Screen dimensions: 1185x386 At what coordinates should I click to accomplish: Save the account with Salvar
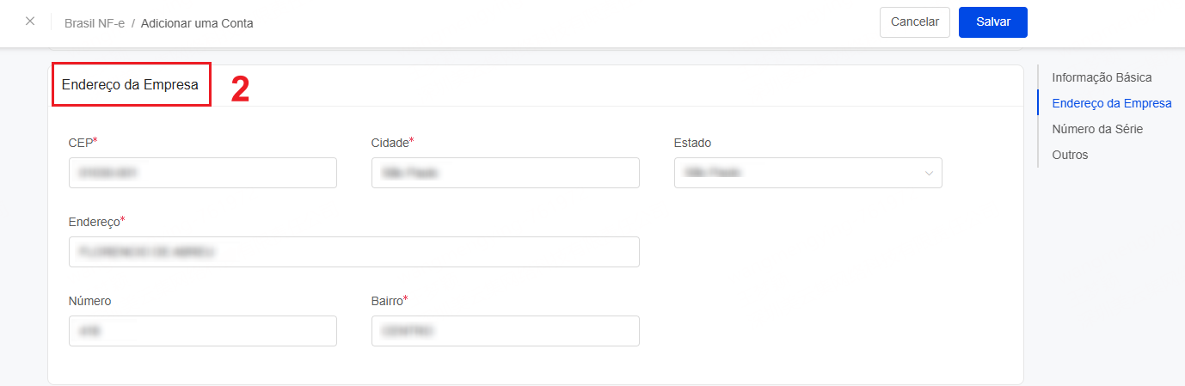point(993,22)
